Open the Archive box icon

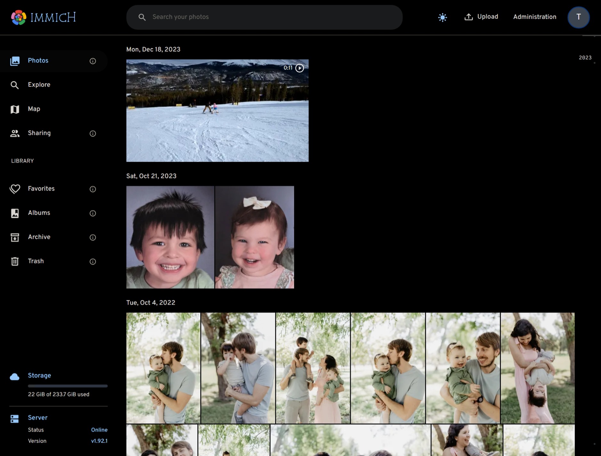click(15, 237)
